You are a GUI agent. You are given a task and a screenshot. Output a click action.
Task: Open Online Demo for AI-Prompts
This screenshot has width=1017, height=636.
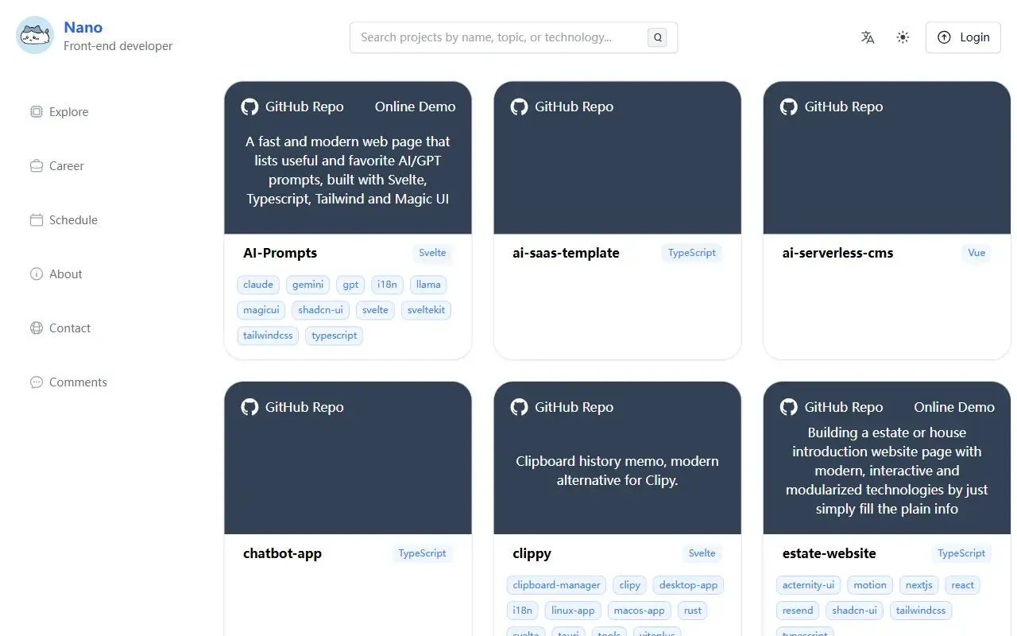click(x=415, y=107)
